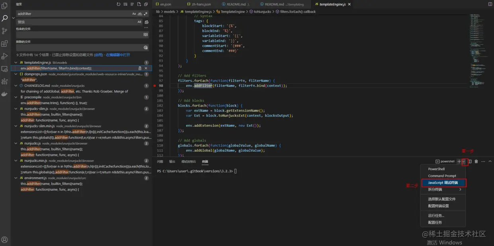The image size is (494, 246).
Task: Open the terminal launch profile dropdown arrow
Action: pos(464,161)
